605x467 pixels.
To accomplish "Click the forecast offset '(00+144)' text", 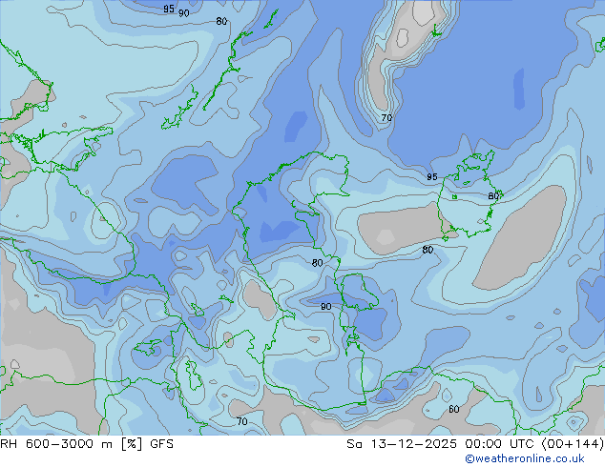I will [573, 444].
